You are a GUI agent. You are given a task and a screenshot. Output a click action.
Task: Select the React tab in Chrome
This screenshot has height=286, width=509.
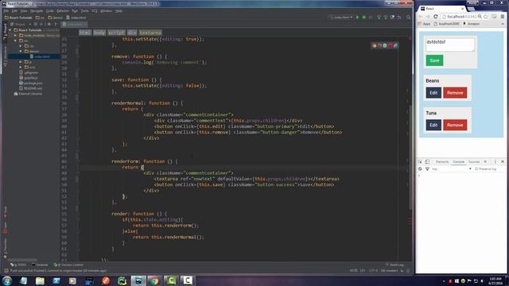click(441, 9)
